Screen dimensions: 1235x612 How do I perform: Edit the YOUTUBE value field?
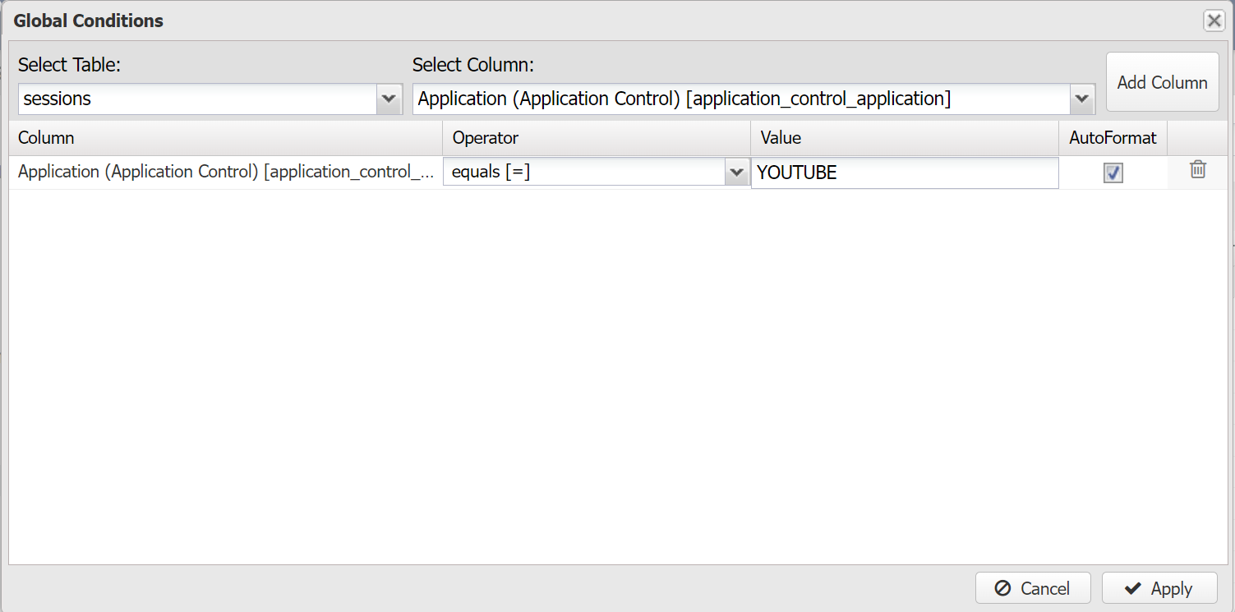(905, 173)
